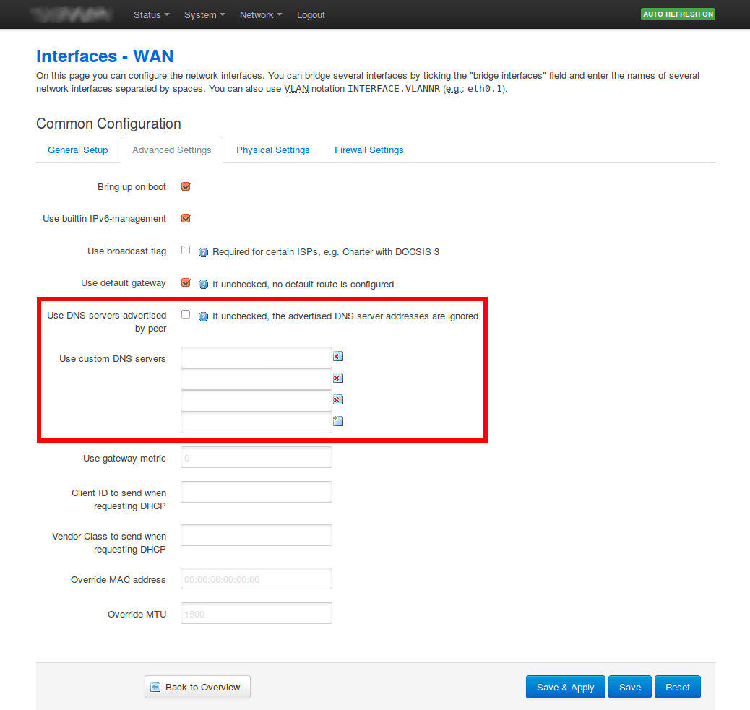The image size is (750, 710).
Task: Click the Override MAC address field
Action: [x=256, y=579]
